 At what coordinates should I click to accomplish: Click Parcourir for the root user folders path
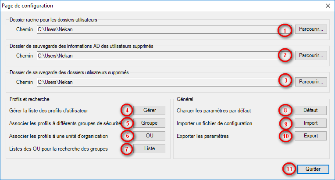pyautogui.click(x=311, y=30)
